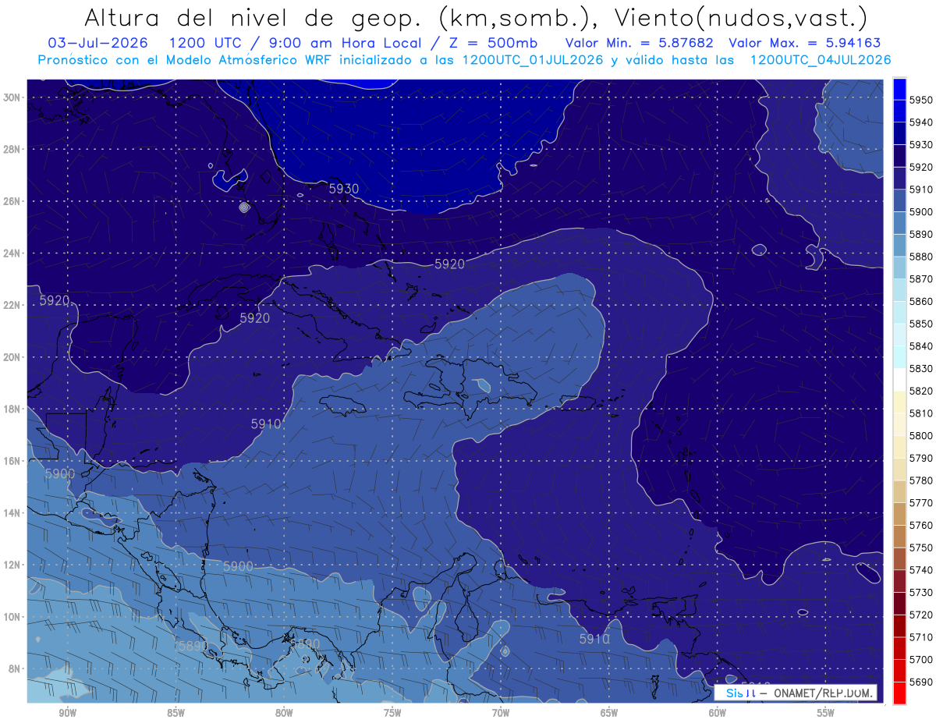Click the 5750 value on the color scale
936x723 pixels.
[x=921, y=548]
